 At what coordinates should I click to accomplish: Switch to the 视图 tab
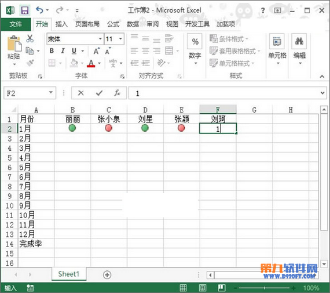click(x=172, y=24)
